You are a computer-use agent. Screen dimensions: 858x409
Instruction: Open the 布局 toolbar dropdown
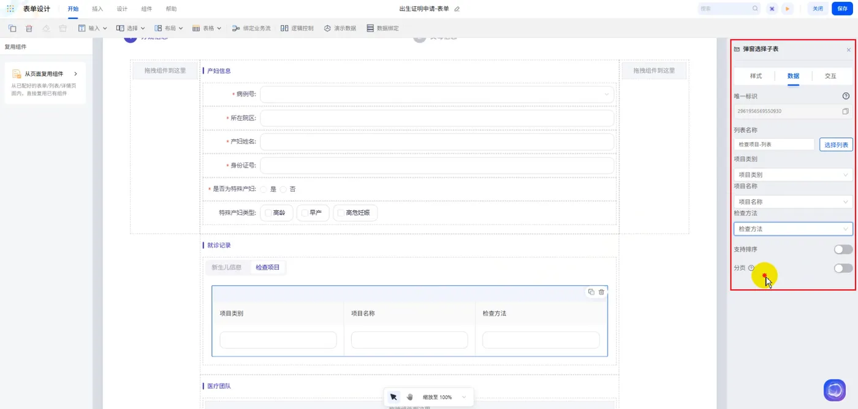click(x=169, y=28)
